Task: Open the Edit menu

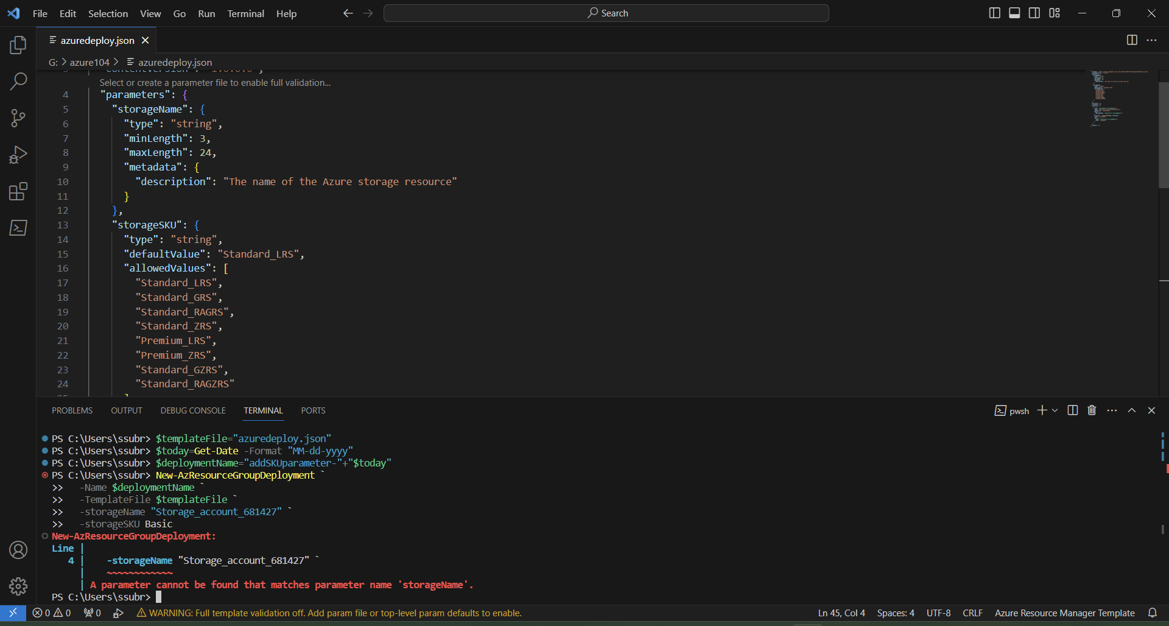Action: click(x=68, y=13)
